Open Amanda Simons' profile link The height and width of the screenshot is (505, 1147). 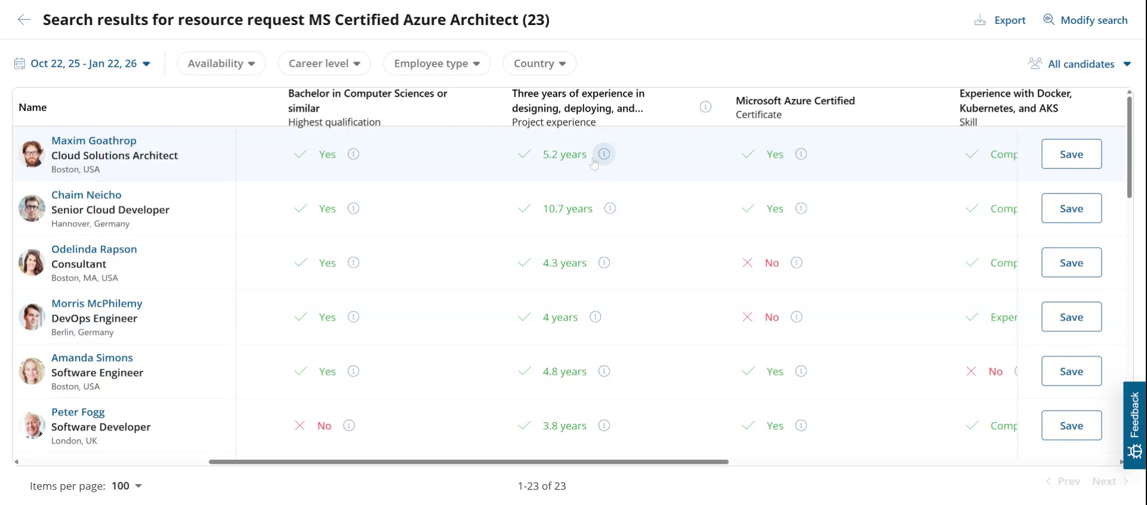pyautogui.click(x=92, y=358)
